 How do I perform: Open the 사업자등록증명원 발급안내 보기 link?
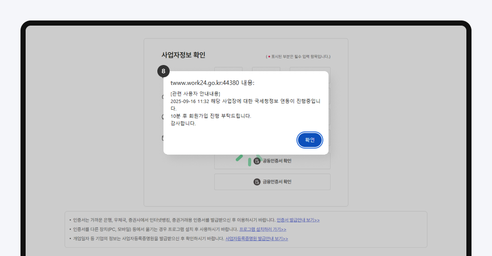[x=257, y=239]
